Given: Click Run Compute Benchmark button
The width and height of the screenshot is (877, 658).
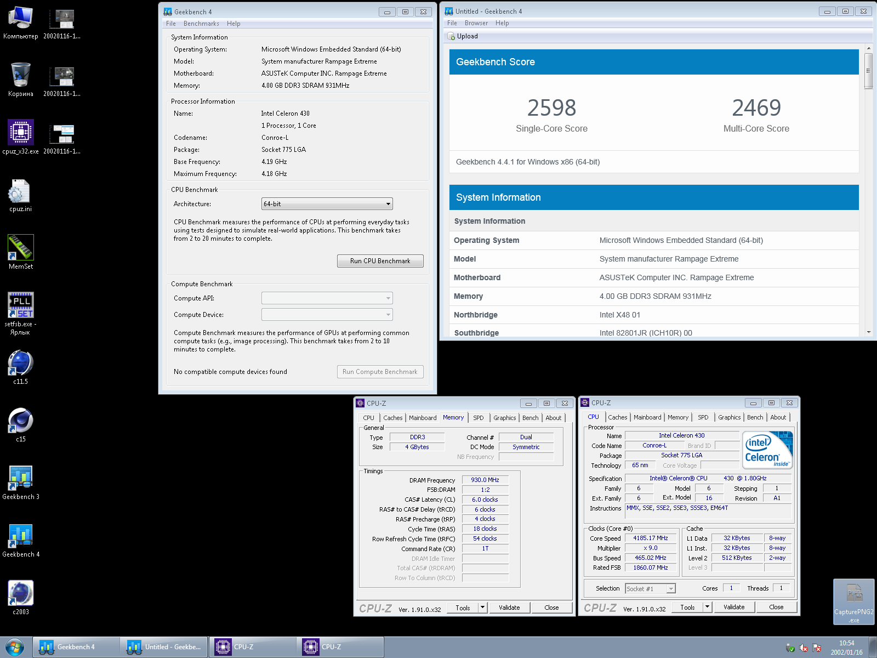Looking at the screenshot, I should click(380, 372).
